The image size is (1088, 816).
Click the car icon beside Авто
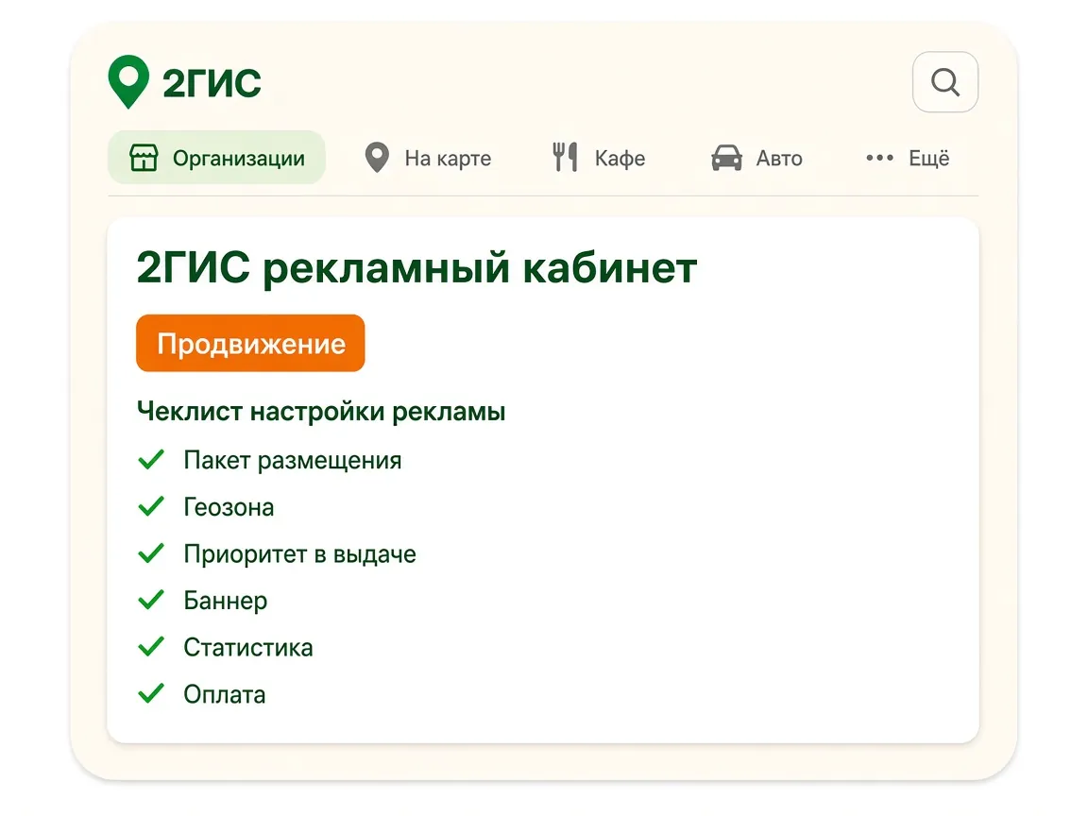tap(726, 158)
